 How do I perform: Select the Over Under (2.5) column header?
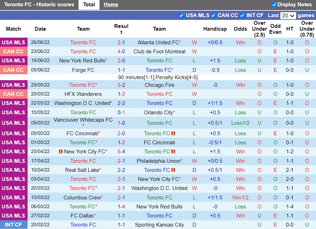point(259,29)
